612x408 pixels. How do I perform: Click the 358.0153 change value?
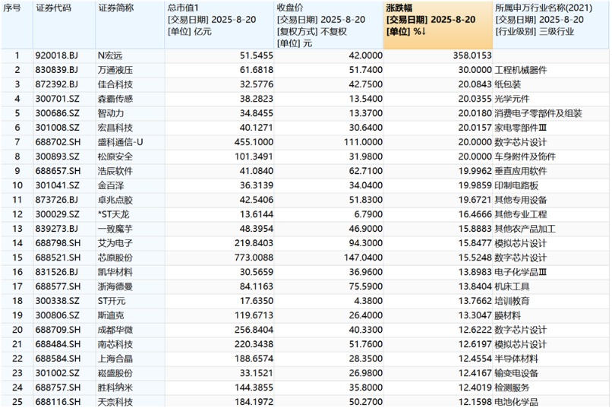(472, 55)
